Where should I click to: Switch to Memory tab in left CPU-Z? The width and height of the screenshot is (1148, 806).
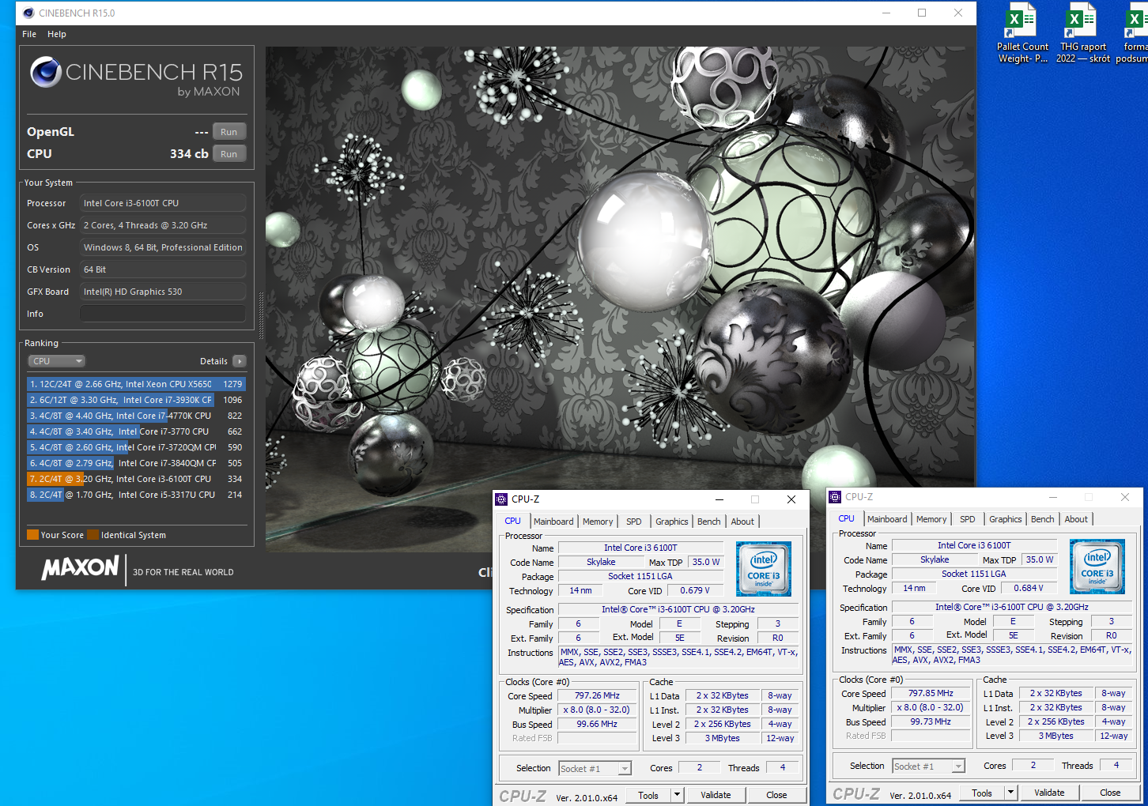point(598,522)
